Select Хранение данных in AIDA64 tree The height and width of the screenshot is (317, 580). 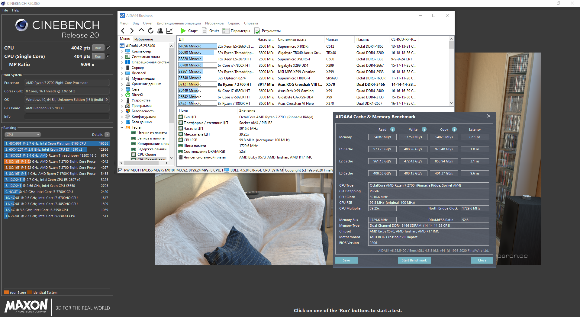point(146,84)
